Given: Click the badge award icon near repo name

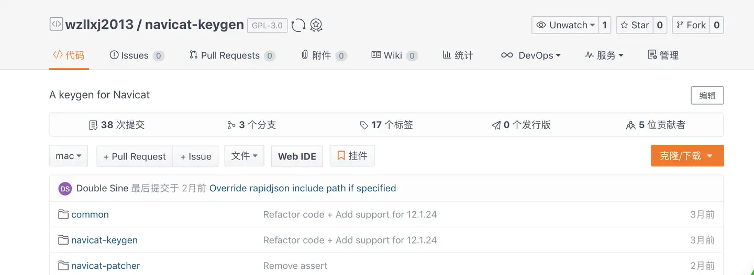Looking at the screenshot, I should click(x=316, y=25).
